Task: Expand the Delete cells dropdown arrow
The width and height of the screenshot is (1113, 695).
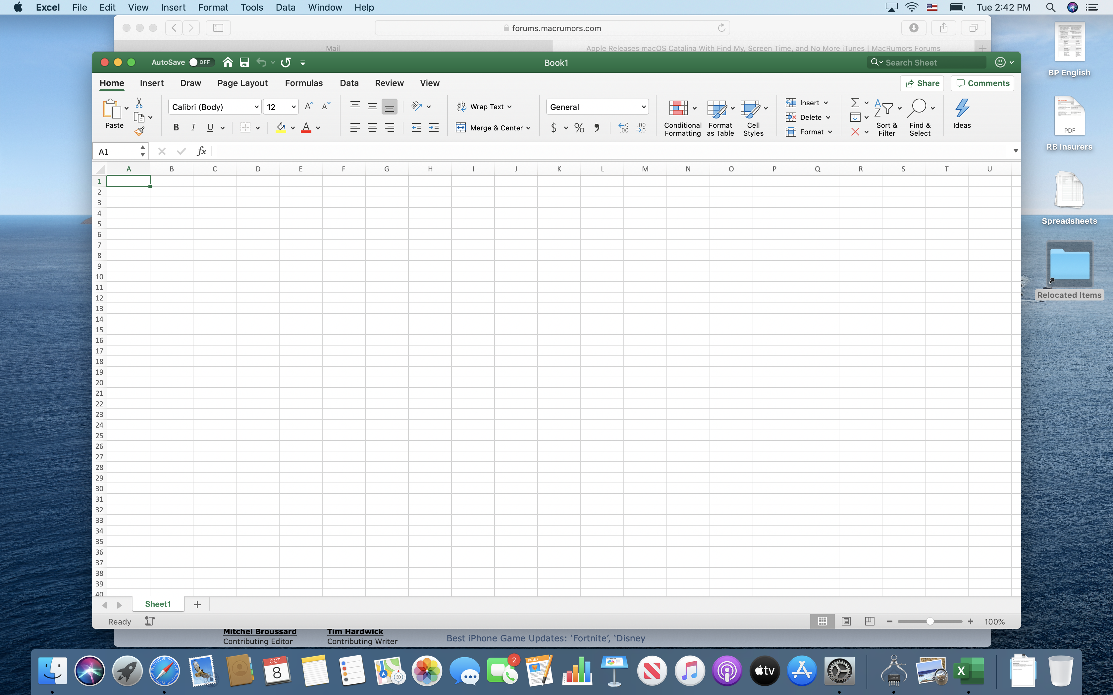Action: (828, 118)
